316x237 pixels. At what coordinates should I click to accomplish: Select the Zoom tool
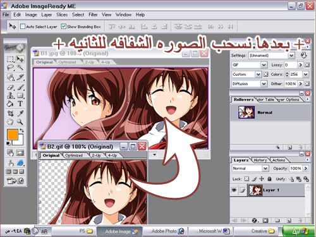point(20,122)
